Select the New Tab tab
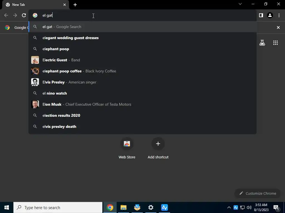 pyautogui.click(x=36, y=5)
